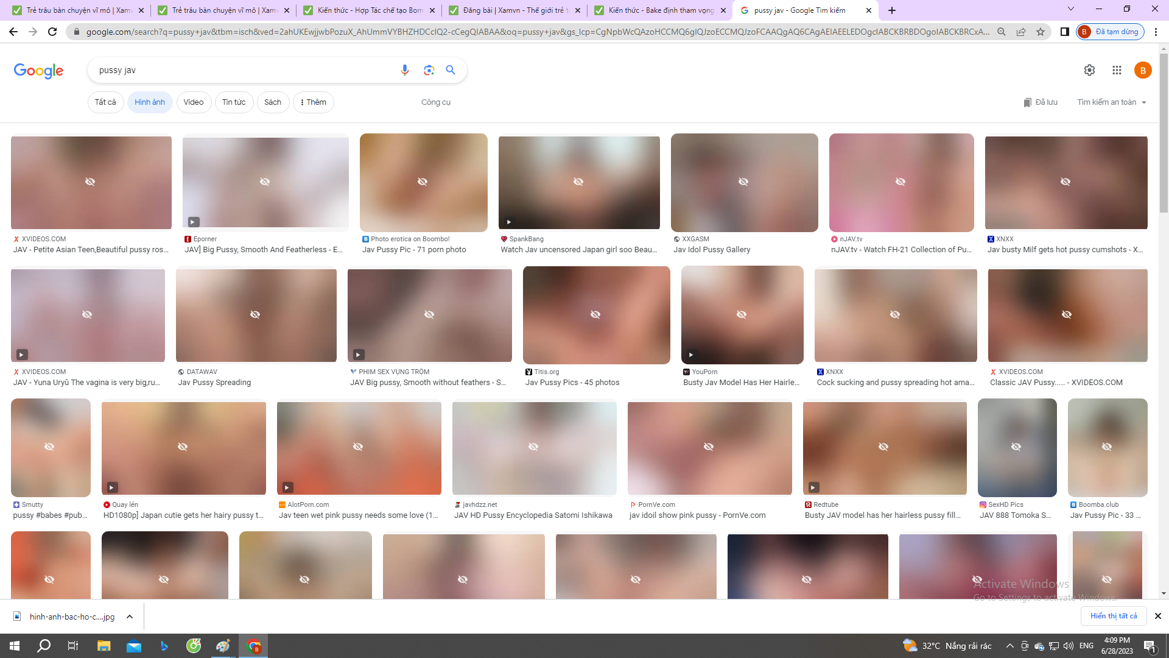Toggle the browser side panel

point(1064,32)
